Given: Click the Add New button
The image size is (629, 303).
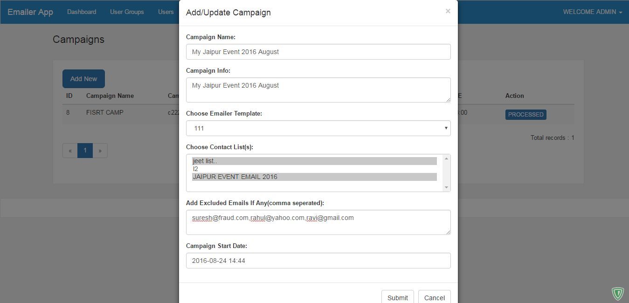Looking at the screenshot, I should [83, 79].
